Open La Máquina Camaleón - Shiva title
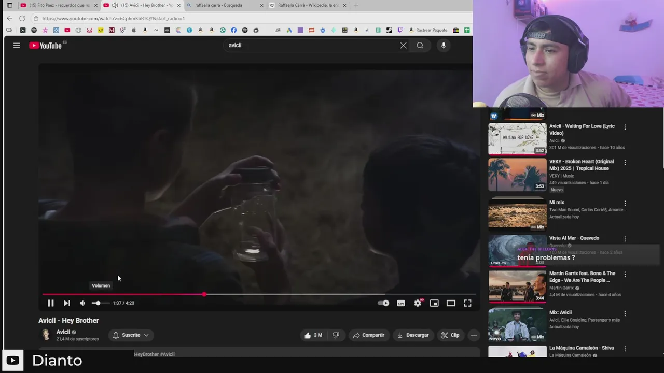 point(582,348)
